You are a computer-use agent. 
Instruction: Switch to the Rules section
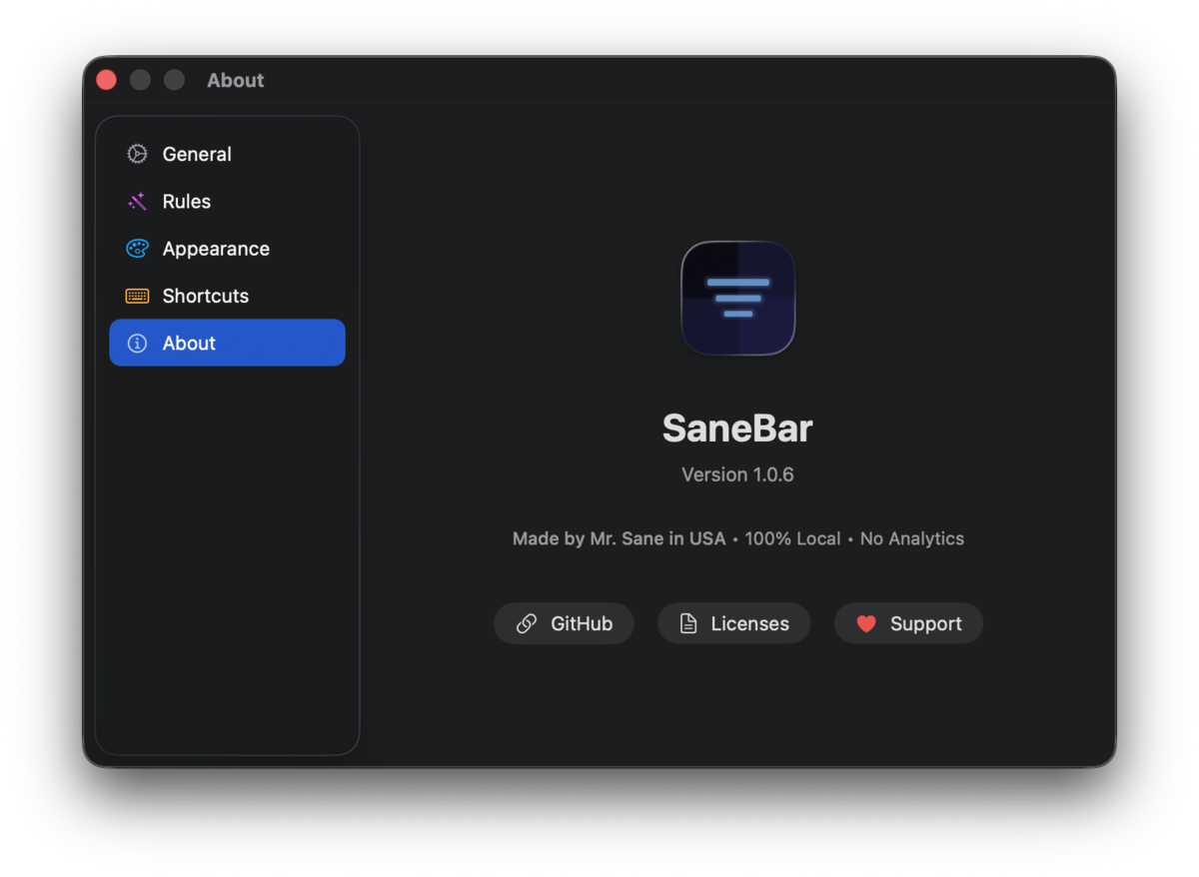point(227,201)
